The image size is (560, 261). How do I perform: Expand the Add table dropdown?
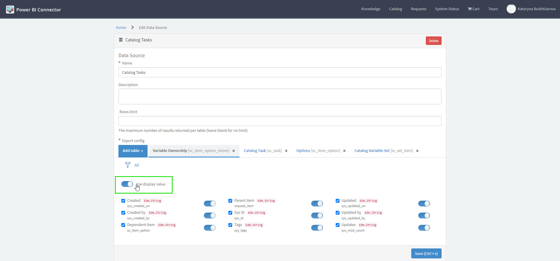pyautogui.click(x=133, y=151)
